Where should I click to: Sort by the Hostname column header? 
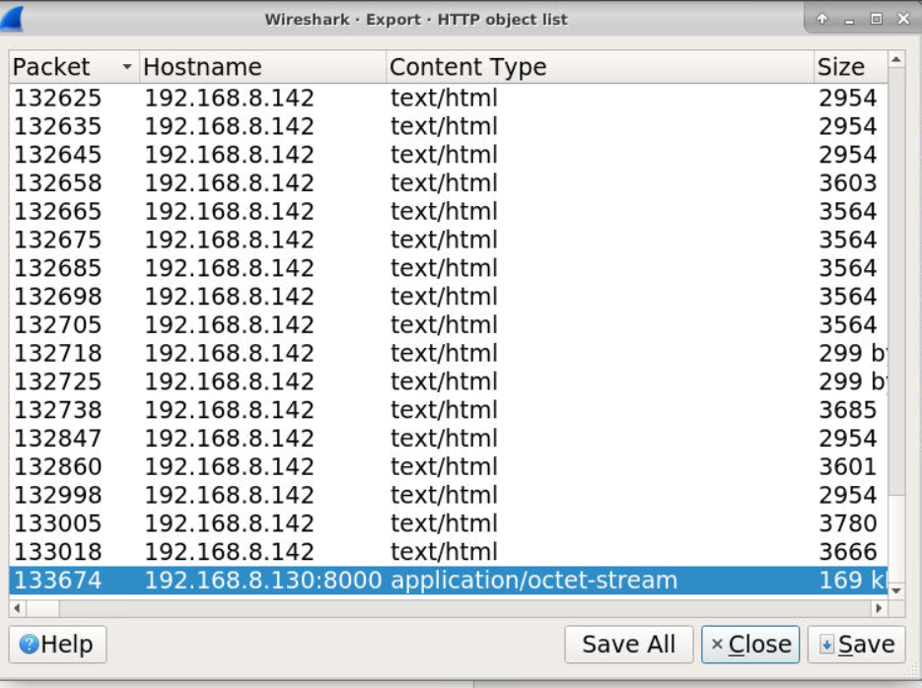tap(262, 67)
